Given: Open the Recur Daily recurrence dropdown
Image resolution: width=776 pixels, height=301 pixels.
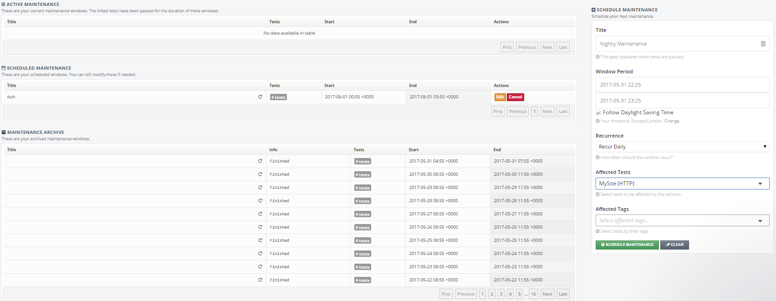Looking at the screenshot, I should tap(682, 147).
